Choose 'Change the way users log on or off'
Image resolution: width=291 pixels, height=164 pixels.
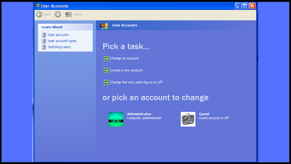coord(136,82)
